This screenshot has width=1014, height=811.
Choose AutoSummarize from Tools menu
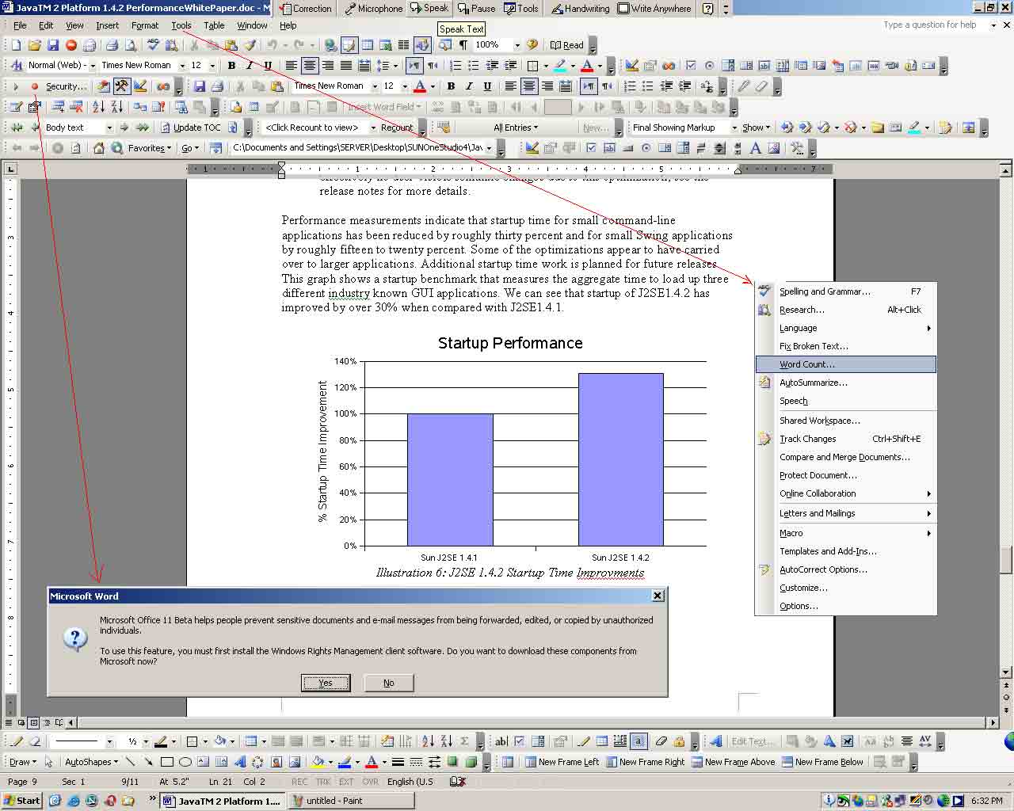tap(846, 383)
